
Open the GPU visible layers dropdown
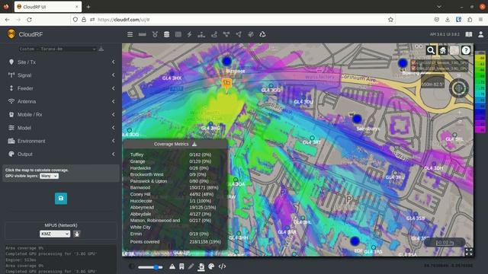pos(49,176)
